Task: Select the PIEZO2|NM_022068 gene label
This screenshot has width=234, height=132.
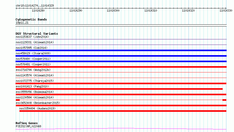Action: (28, 126)
